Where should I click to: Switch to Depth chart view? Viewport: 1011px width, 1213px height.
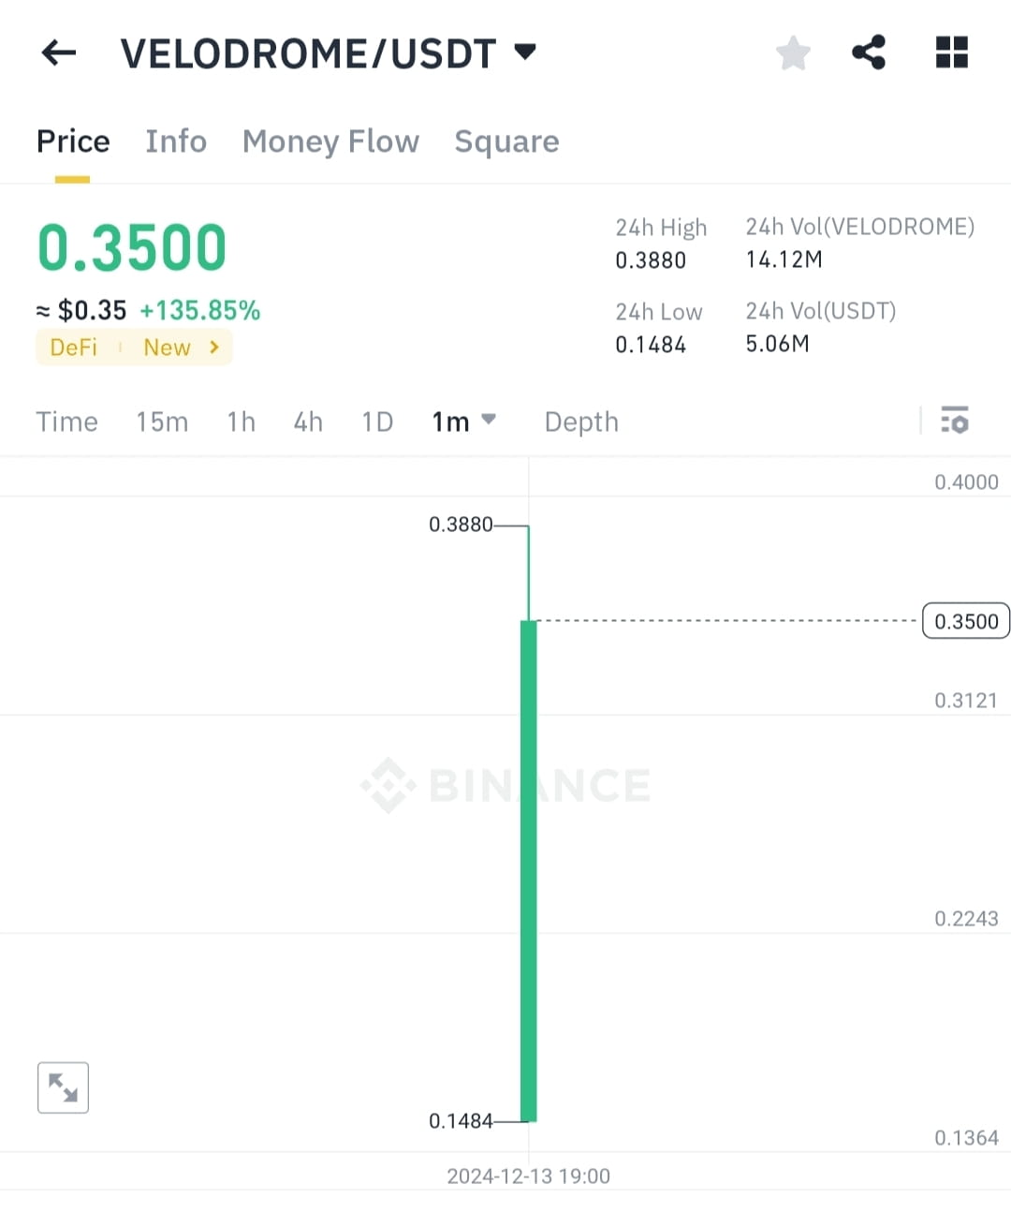click(581, 422)
